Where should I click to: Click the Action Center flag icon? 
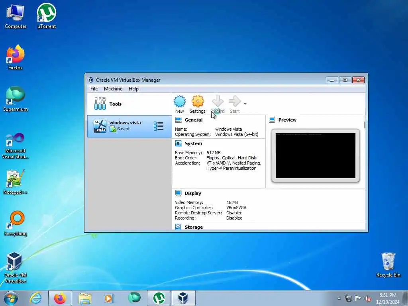pyautogui.click(x=358, y=298)
